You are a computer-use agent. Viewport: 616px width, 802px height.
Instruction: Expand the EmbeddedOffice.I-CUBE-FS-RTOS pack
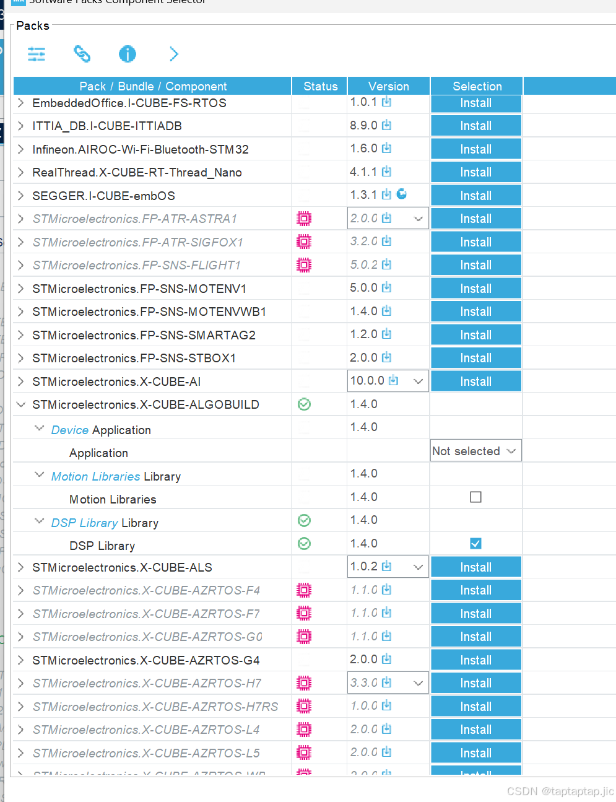point(21,103)
